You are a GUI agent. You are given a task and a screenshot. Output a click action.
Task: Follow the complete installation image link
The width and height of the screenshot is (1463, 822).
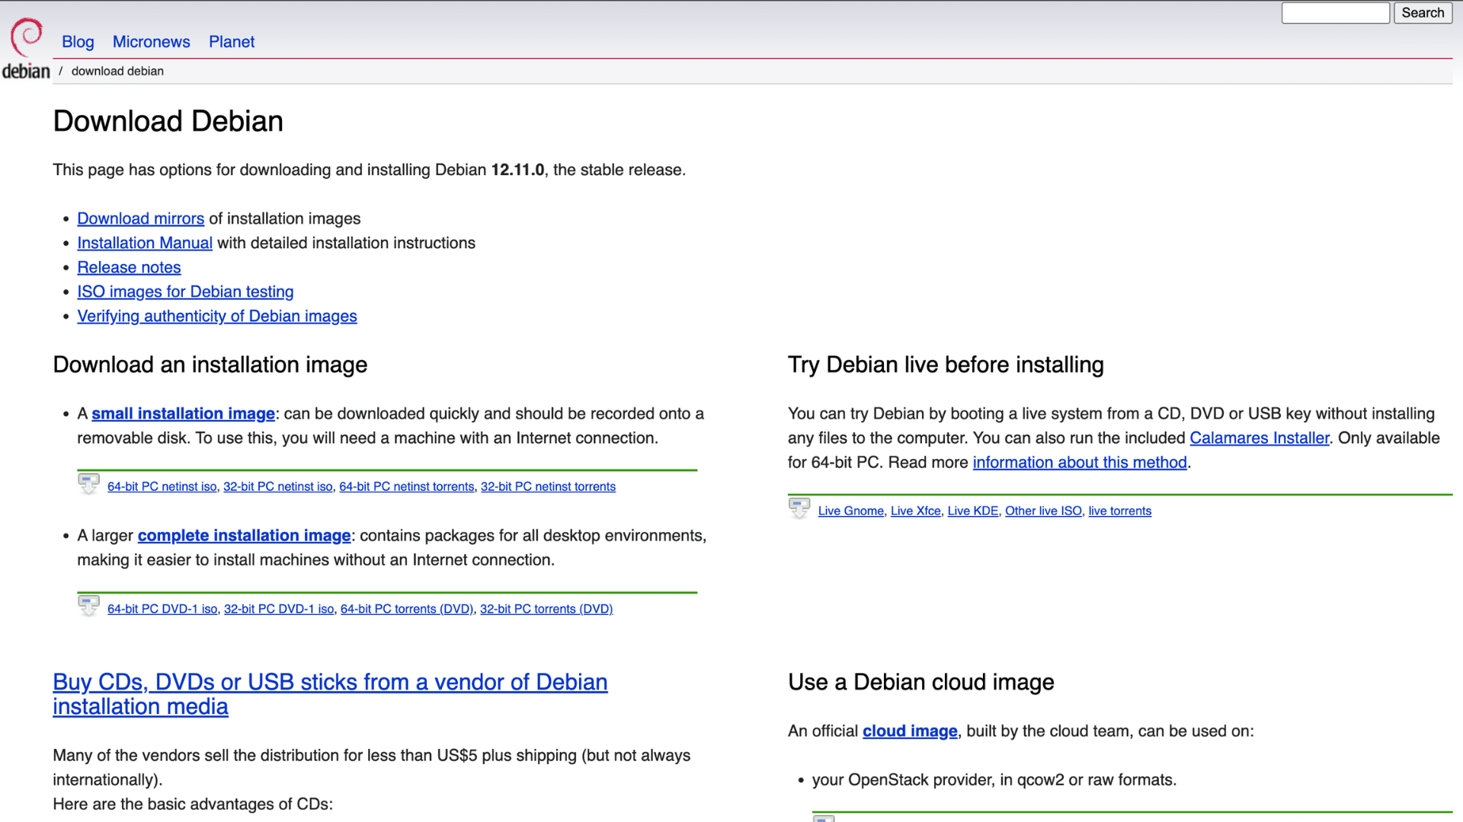click(245, 535)
